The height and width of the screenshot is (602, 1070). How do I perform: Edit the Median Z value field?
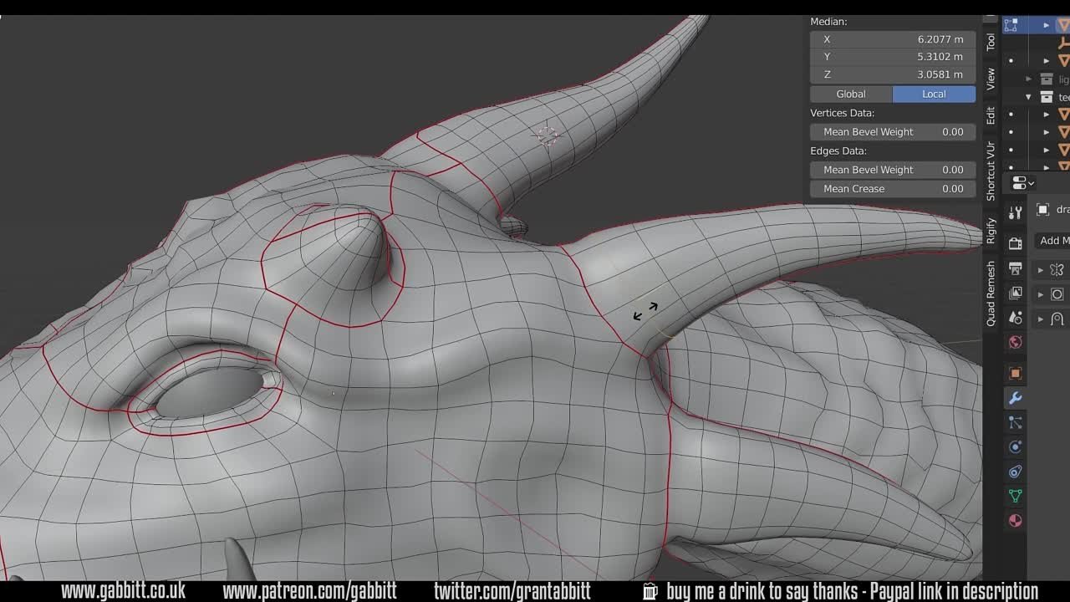(892, 74)
